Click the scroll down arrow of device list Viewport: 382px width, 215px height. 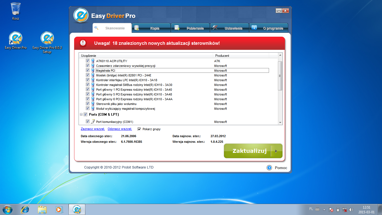(x=280, y=123)
